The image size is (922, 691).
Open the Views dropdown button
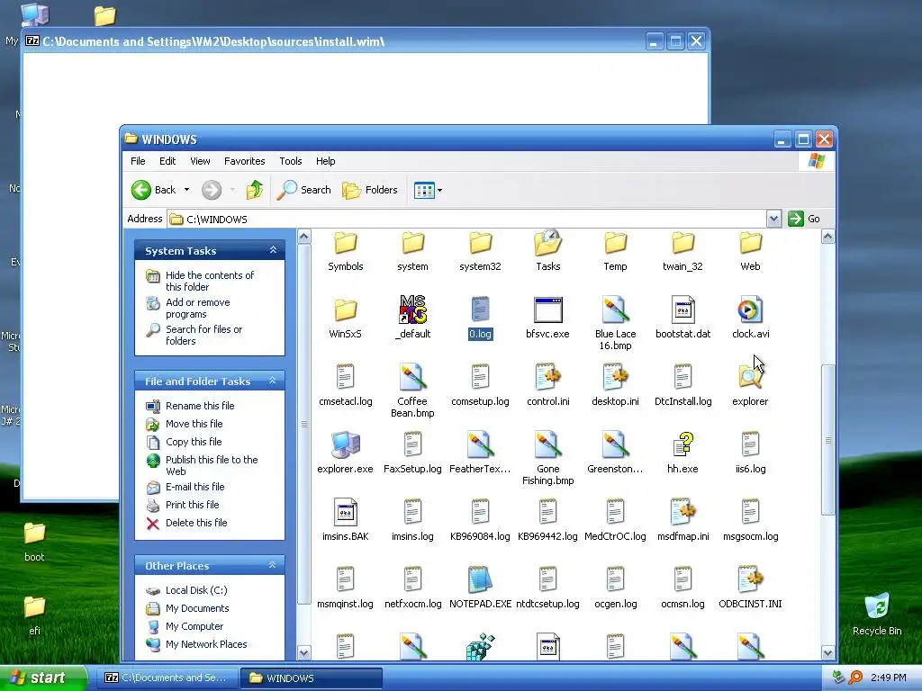click(x=428, y=190)
